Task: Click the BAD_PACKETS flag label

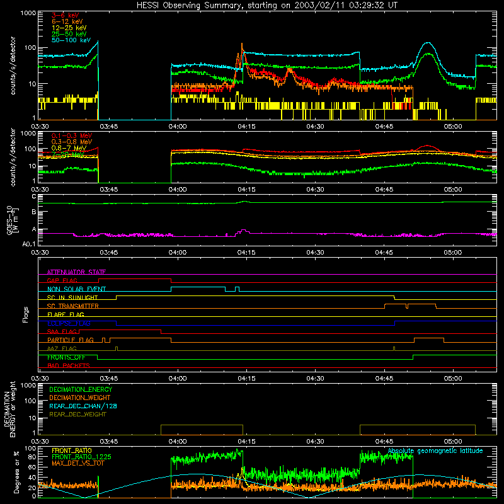Action: tap(69, 365)
